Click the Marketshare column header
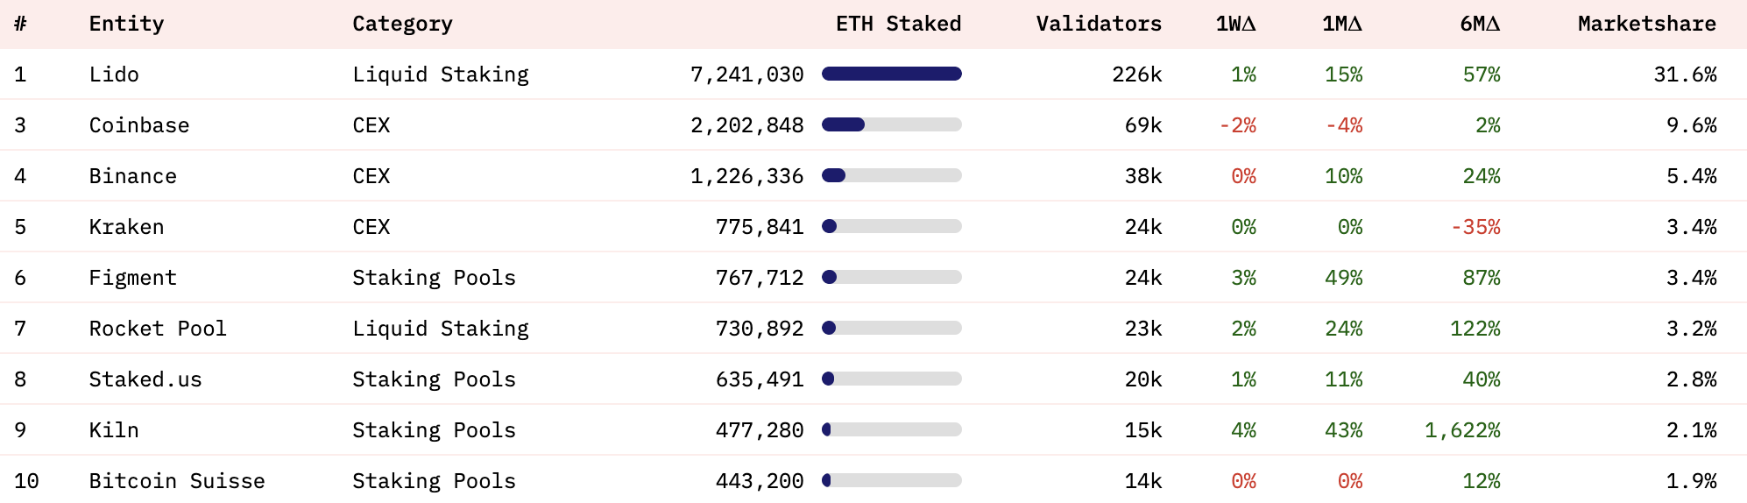This screenshot has width=1747, height=503. (x=1646, y=24)
